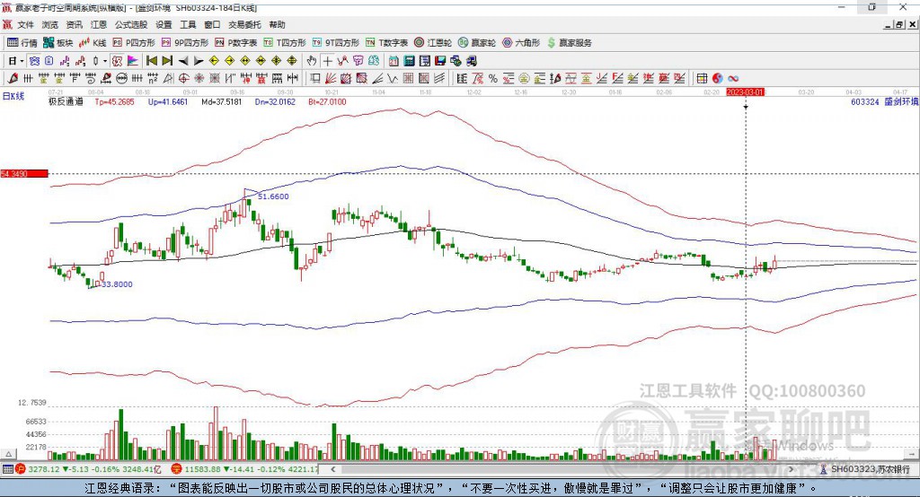Toggle the pink-cyan gradient triangle icon
The height and width of the screenshot is (497, 920).
point(133,61)
